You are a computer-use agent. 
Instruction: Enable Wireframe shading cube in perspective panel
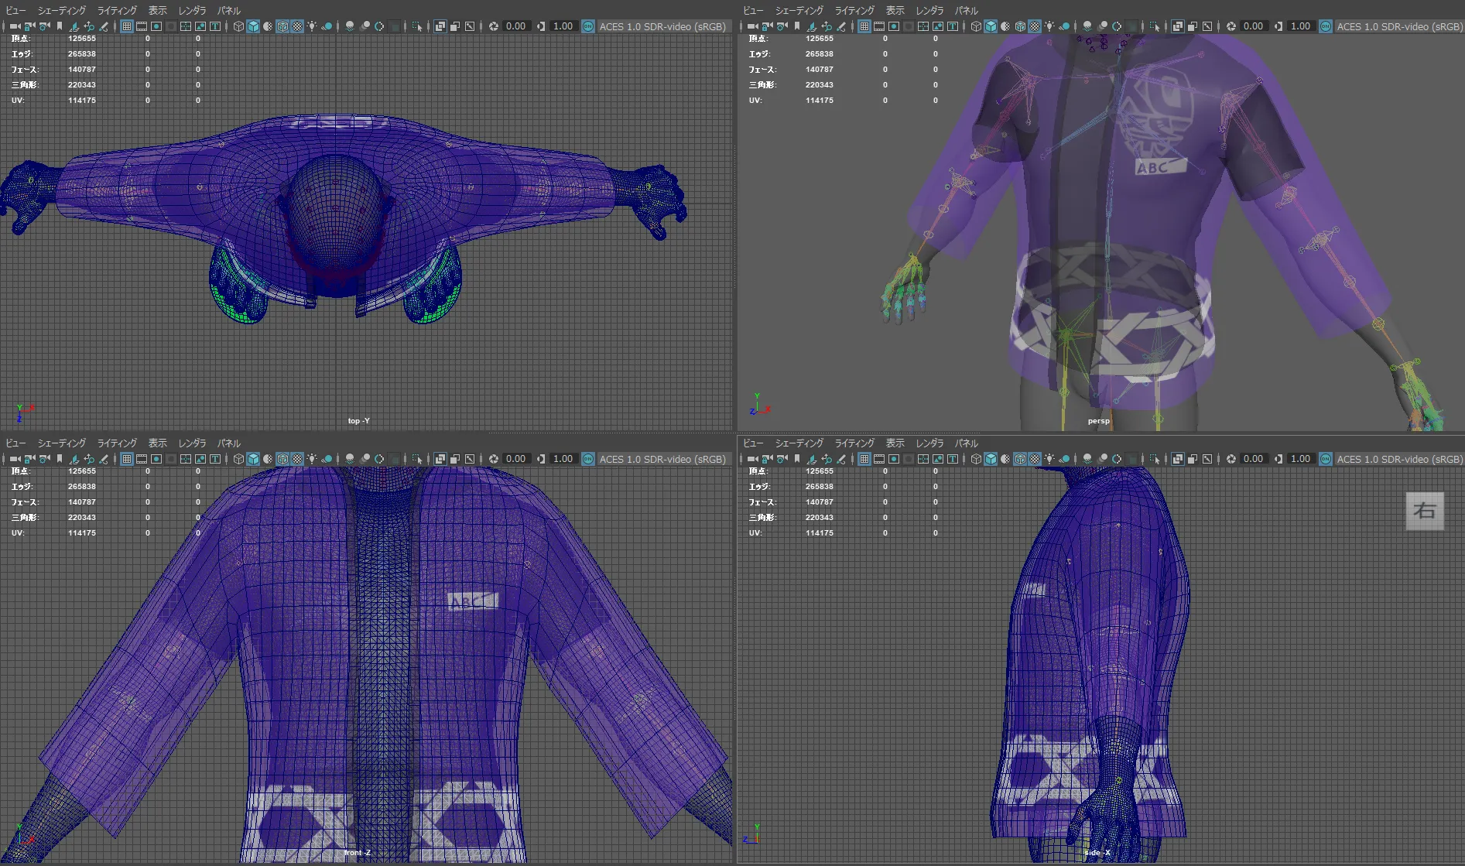coord(976,26)
